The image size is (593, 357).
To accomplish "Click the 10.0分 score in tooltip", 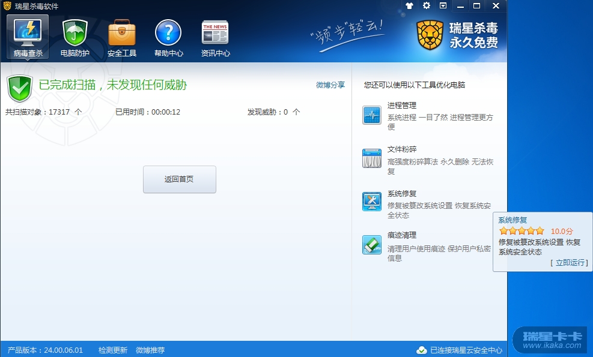I will [562, 231].
